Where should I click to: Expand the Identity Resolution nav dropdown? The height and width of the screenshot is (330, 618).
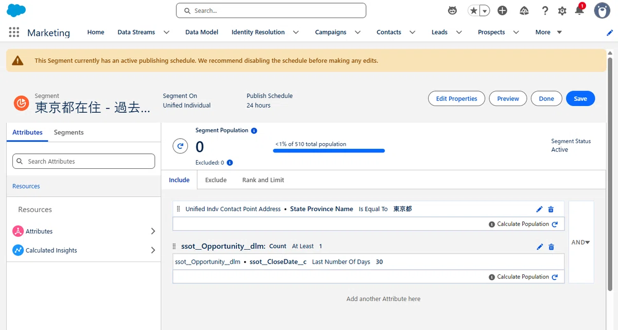[296, 32]
